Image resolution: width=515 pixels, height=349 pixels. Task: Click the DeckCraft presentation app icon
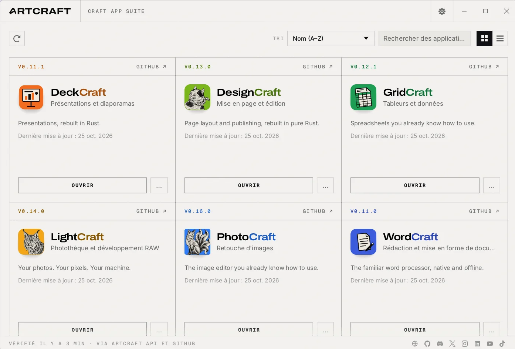31,98
